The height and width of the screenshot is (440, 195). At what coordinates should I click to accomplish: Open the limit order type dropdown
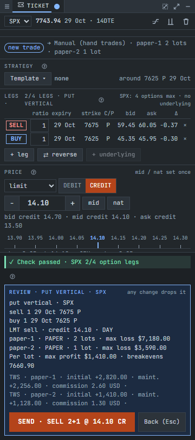[x=30, y=186]
